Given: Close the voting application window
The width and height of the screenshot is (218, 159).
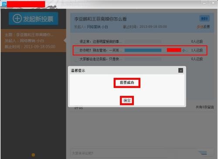Looking at the screenshot, I should coord(213,3).
